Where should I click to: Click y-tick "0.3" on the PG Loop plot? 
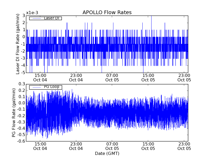coord(22,84)
